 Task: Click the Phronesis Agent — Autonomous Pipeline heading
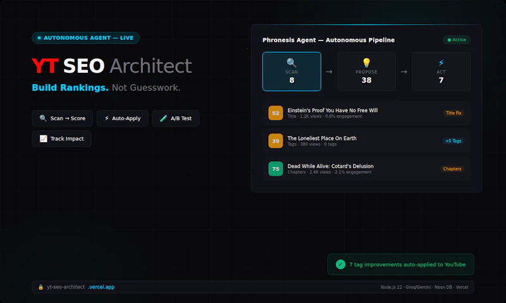pos(328,40)
